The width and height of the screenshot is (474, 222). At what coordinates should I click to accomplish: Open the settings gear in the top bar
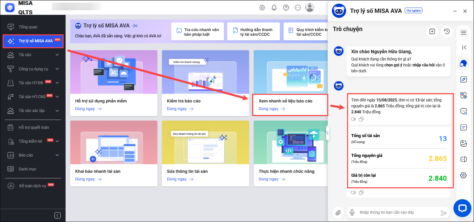[x=262, y=8]
